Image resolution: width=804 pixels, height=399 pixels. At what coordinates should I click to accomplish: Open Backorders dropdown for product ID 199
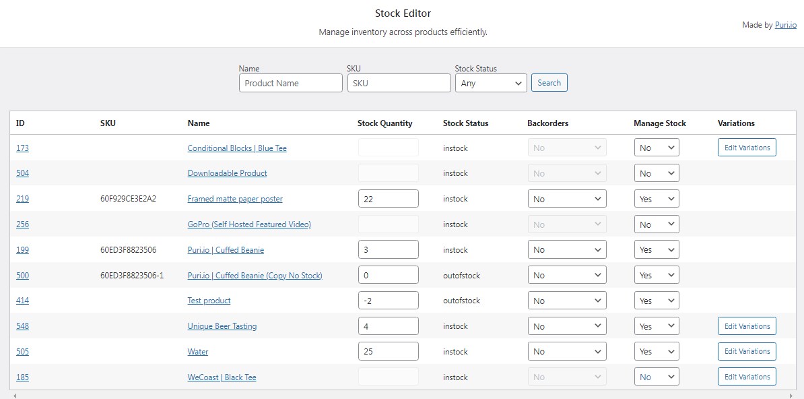567,249
